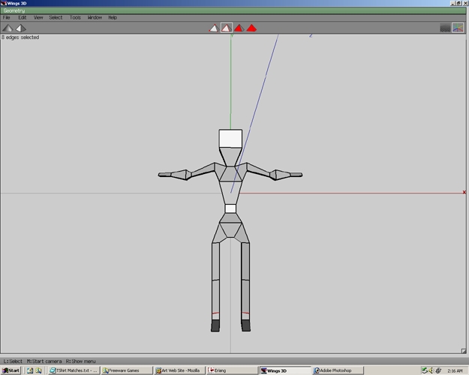Switch to Erlang taskbar window
The height and width of the screenshot is (375, 469).
click(232, 370)
